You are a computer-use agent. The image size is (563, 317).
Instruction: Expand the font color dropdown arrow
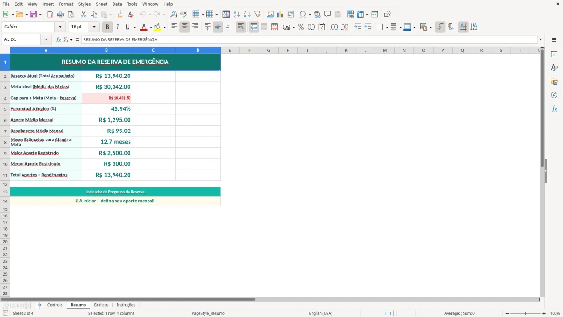151,27
